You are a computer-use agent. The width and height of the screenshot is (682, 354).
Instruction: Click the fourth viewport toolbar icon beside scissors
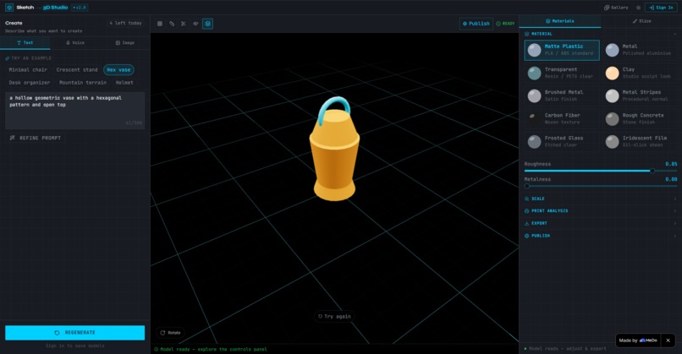(195, 24)
